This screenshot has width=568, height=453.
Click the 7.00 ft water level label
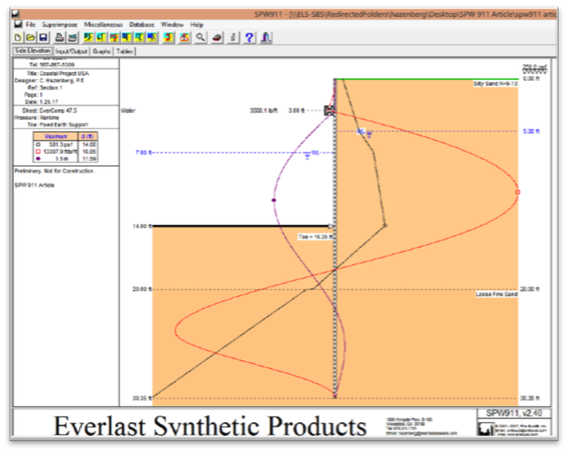[x=144, y=152]
